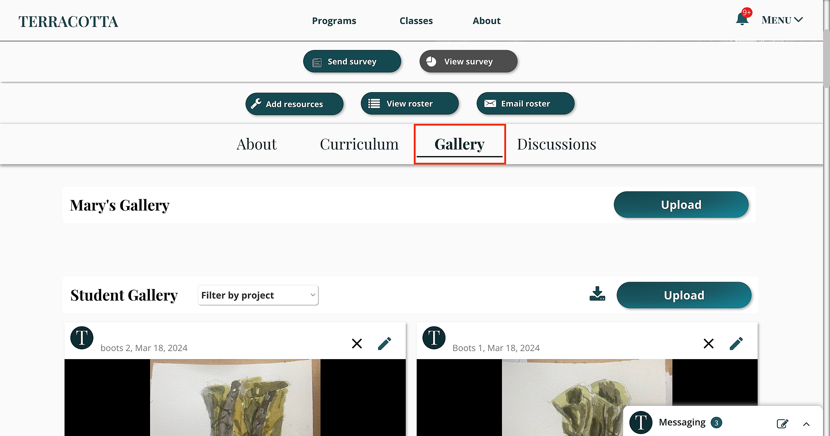Open the notifications bell

pyautogui.click(x=742, y=19)
